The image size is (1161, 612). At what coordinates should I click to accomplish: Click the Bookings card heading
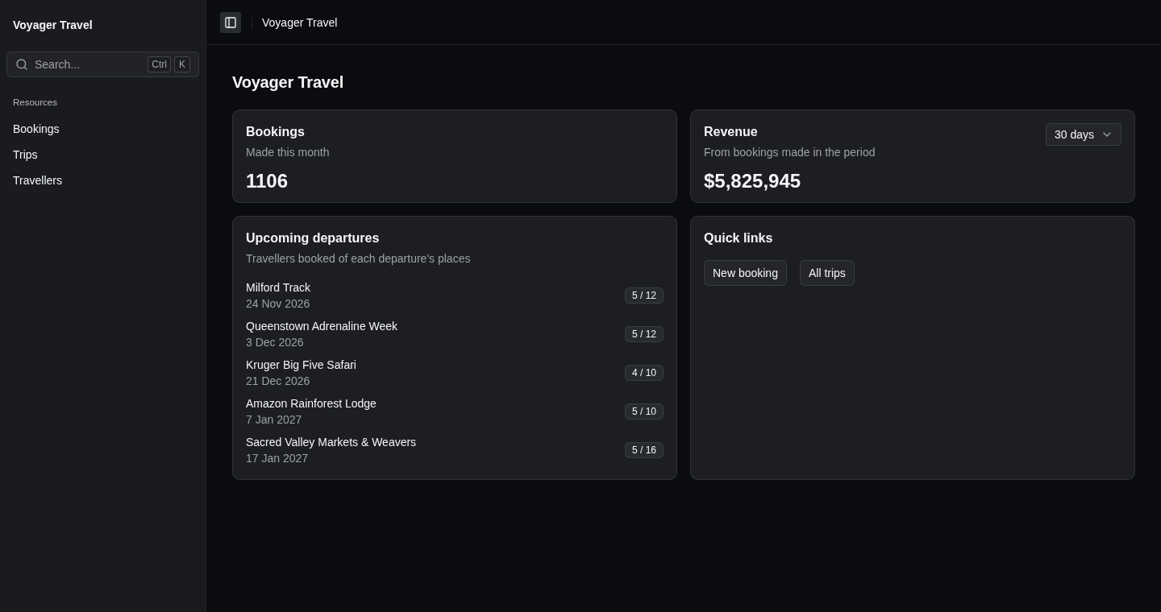(275, 132)
